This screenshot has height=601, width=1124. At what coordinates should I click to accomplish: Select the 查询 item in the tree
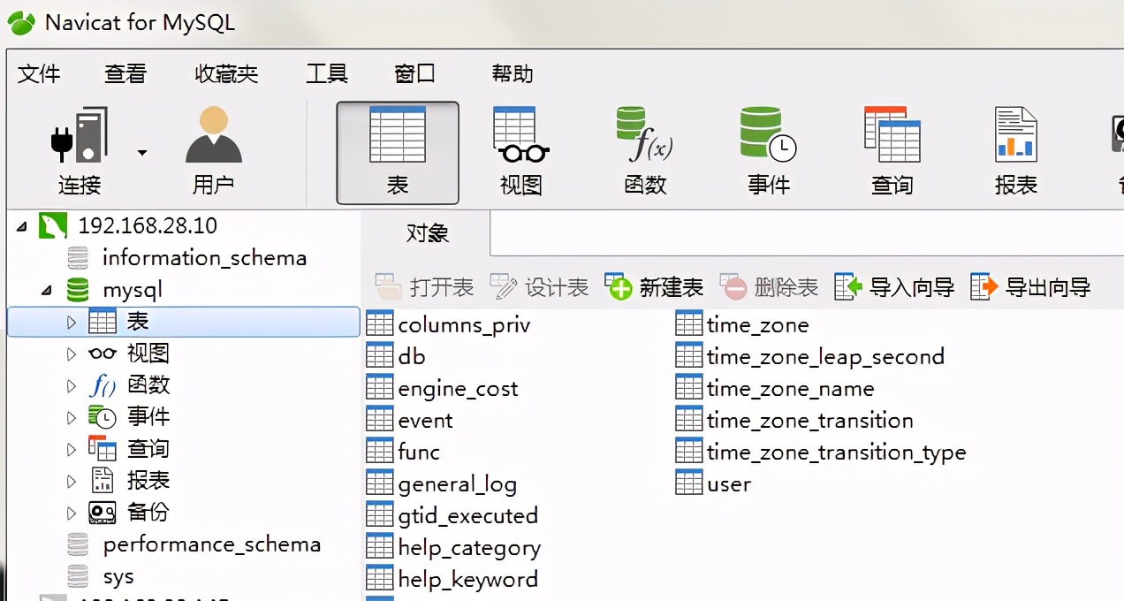(x=148, y=449)
